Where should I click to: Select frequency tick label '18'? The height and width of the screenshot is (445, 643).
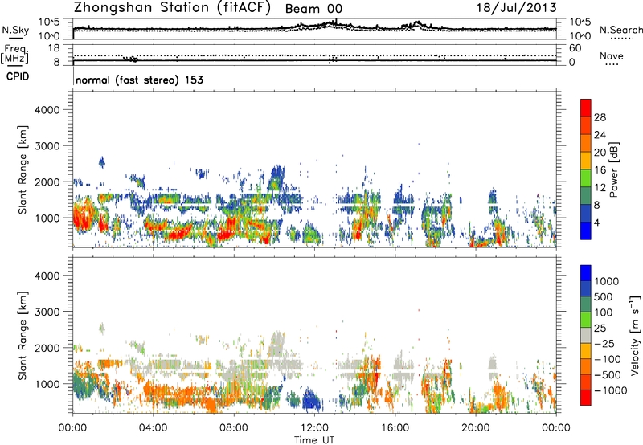(53, 48)
